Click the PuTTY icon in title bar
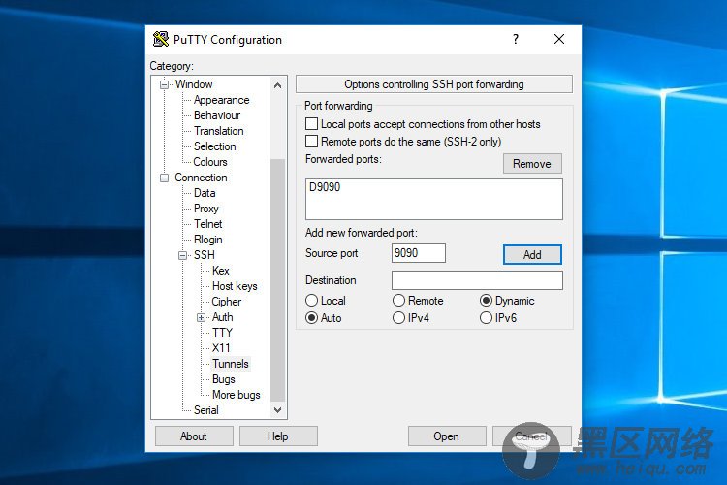 [160, 39]
